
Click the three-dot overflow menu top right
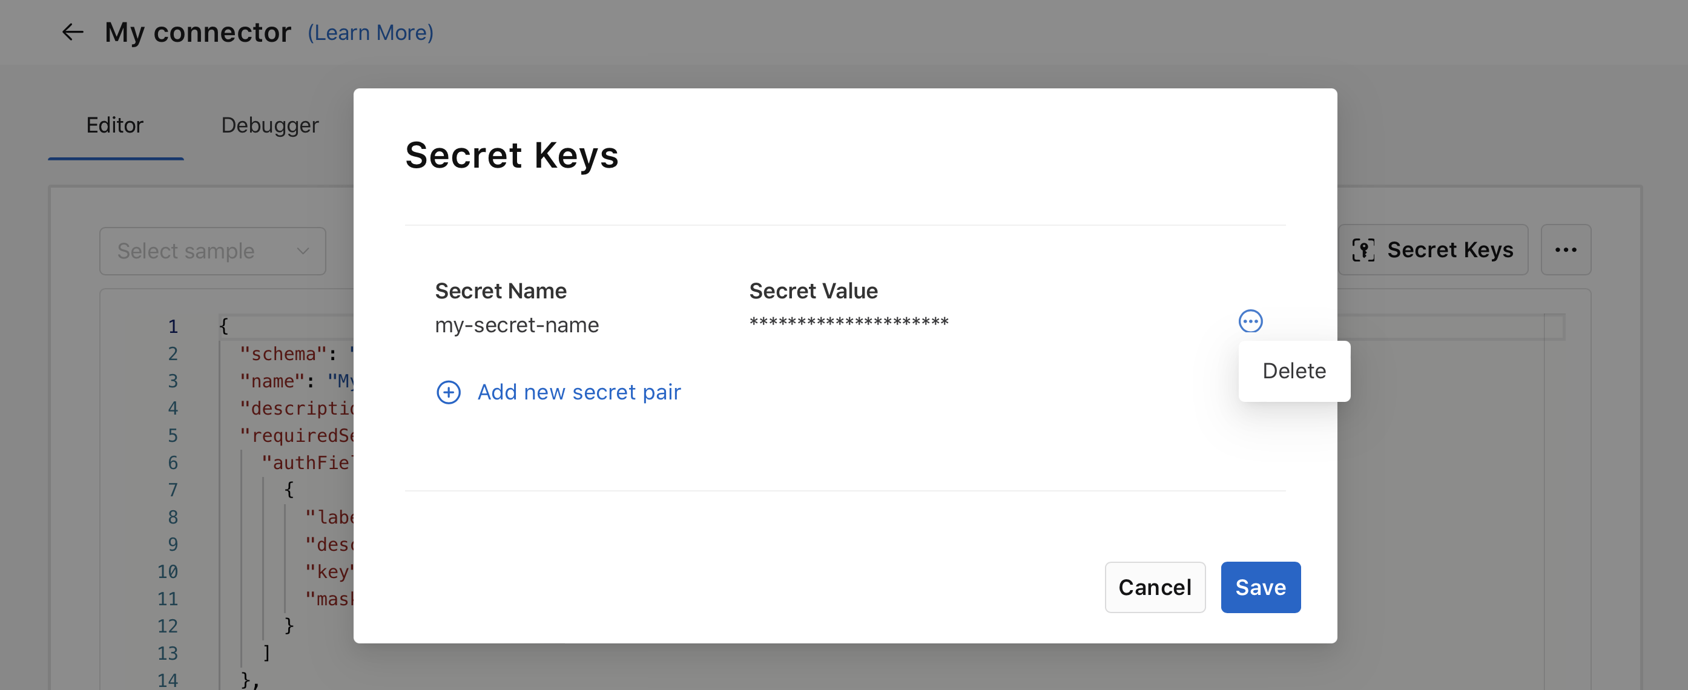click(x=1568, y=250)
